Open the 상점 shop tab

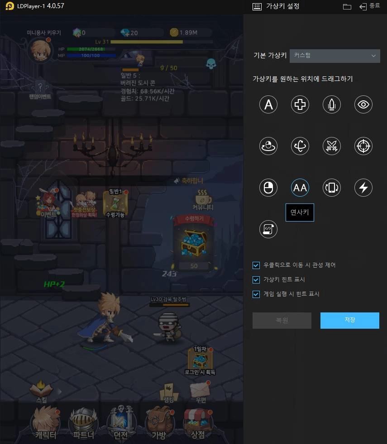coord(198,424)
